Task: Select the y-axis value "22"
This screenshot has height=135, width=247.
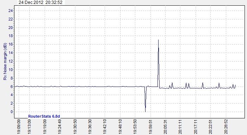Action: pyautogui.click(x=11, y=19)
